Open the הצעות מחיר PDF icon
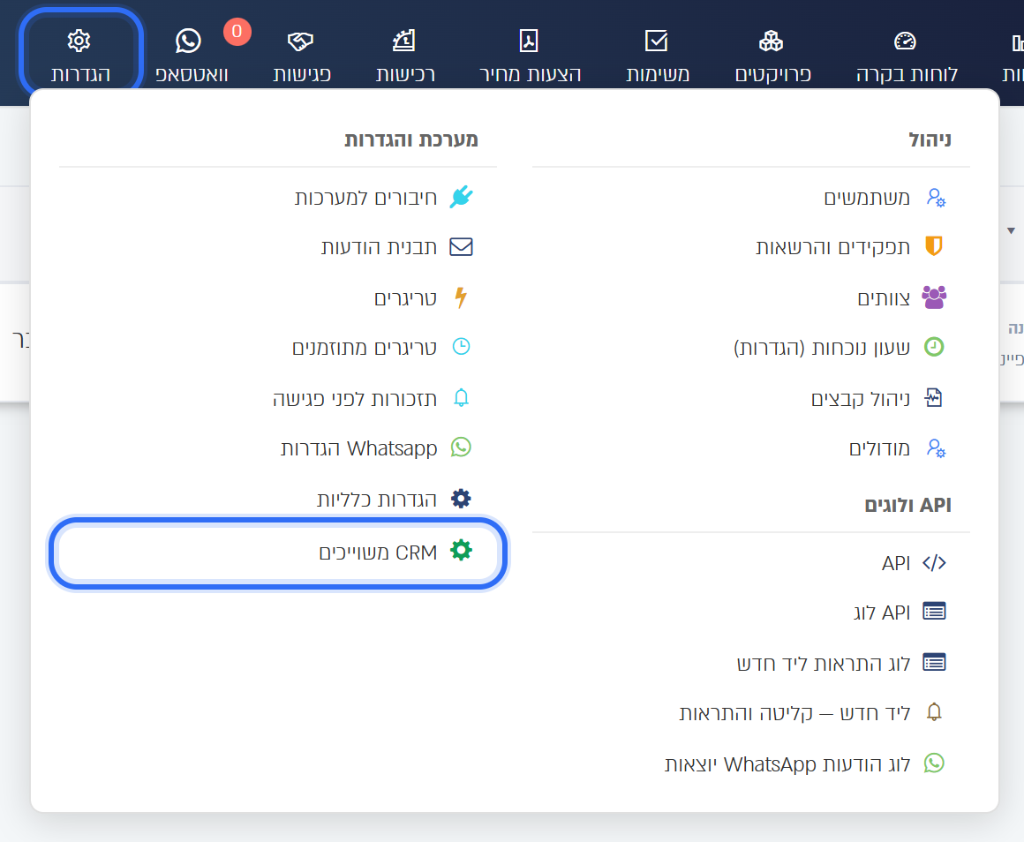This screenshot has height=842, width=1024. coord(528,41)
